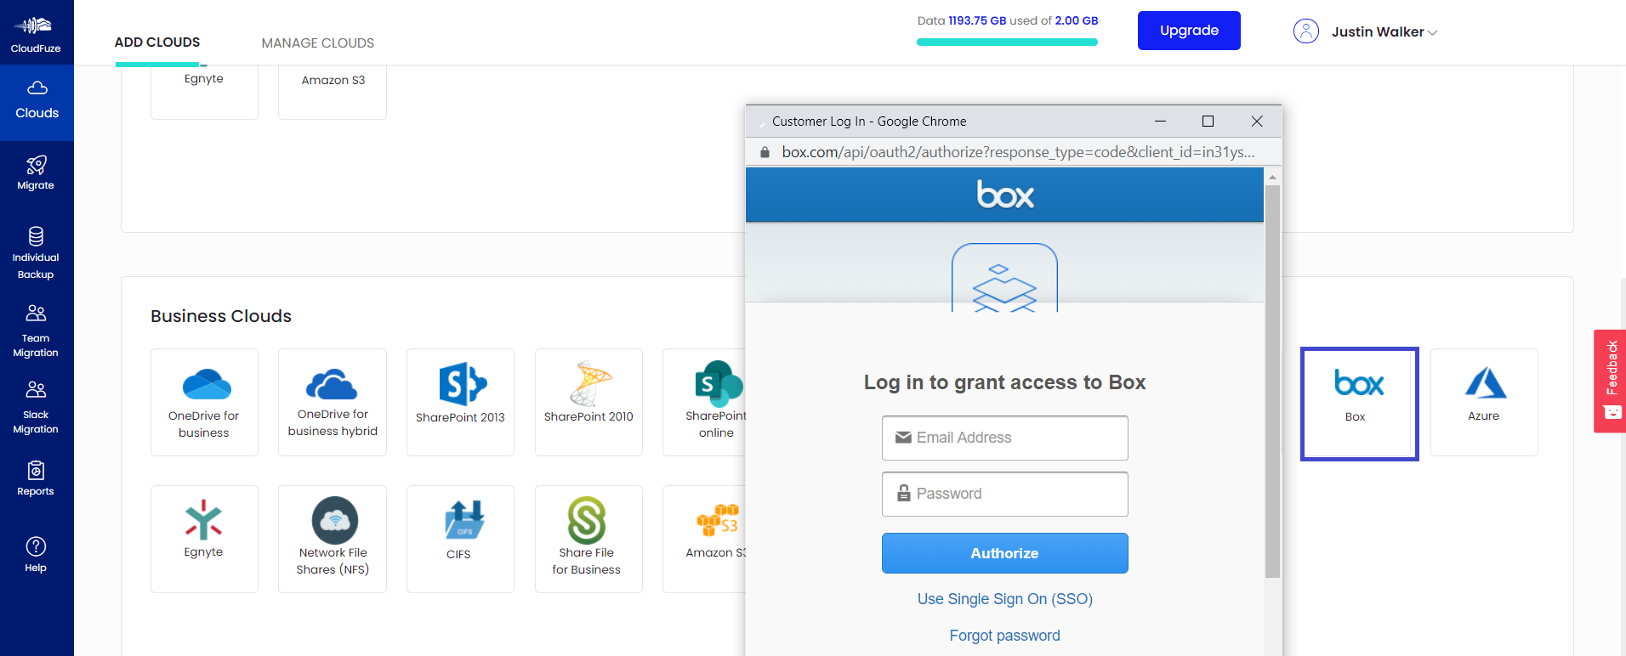The width and height of the screenshot is (1626, 656).
Task: Choose the SharePoint 2013 cloud tile
Action: point(460,402)
